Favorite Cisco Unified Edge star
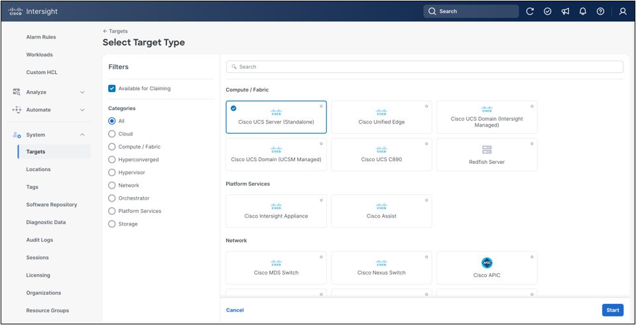The width and height of the screenshot is (636, 325). (426, 106)
